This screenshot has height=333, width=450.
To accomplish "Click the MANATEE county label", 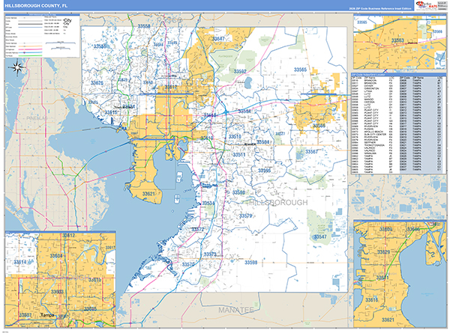I will [x=236, y=308].
